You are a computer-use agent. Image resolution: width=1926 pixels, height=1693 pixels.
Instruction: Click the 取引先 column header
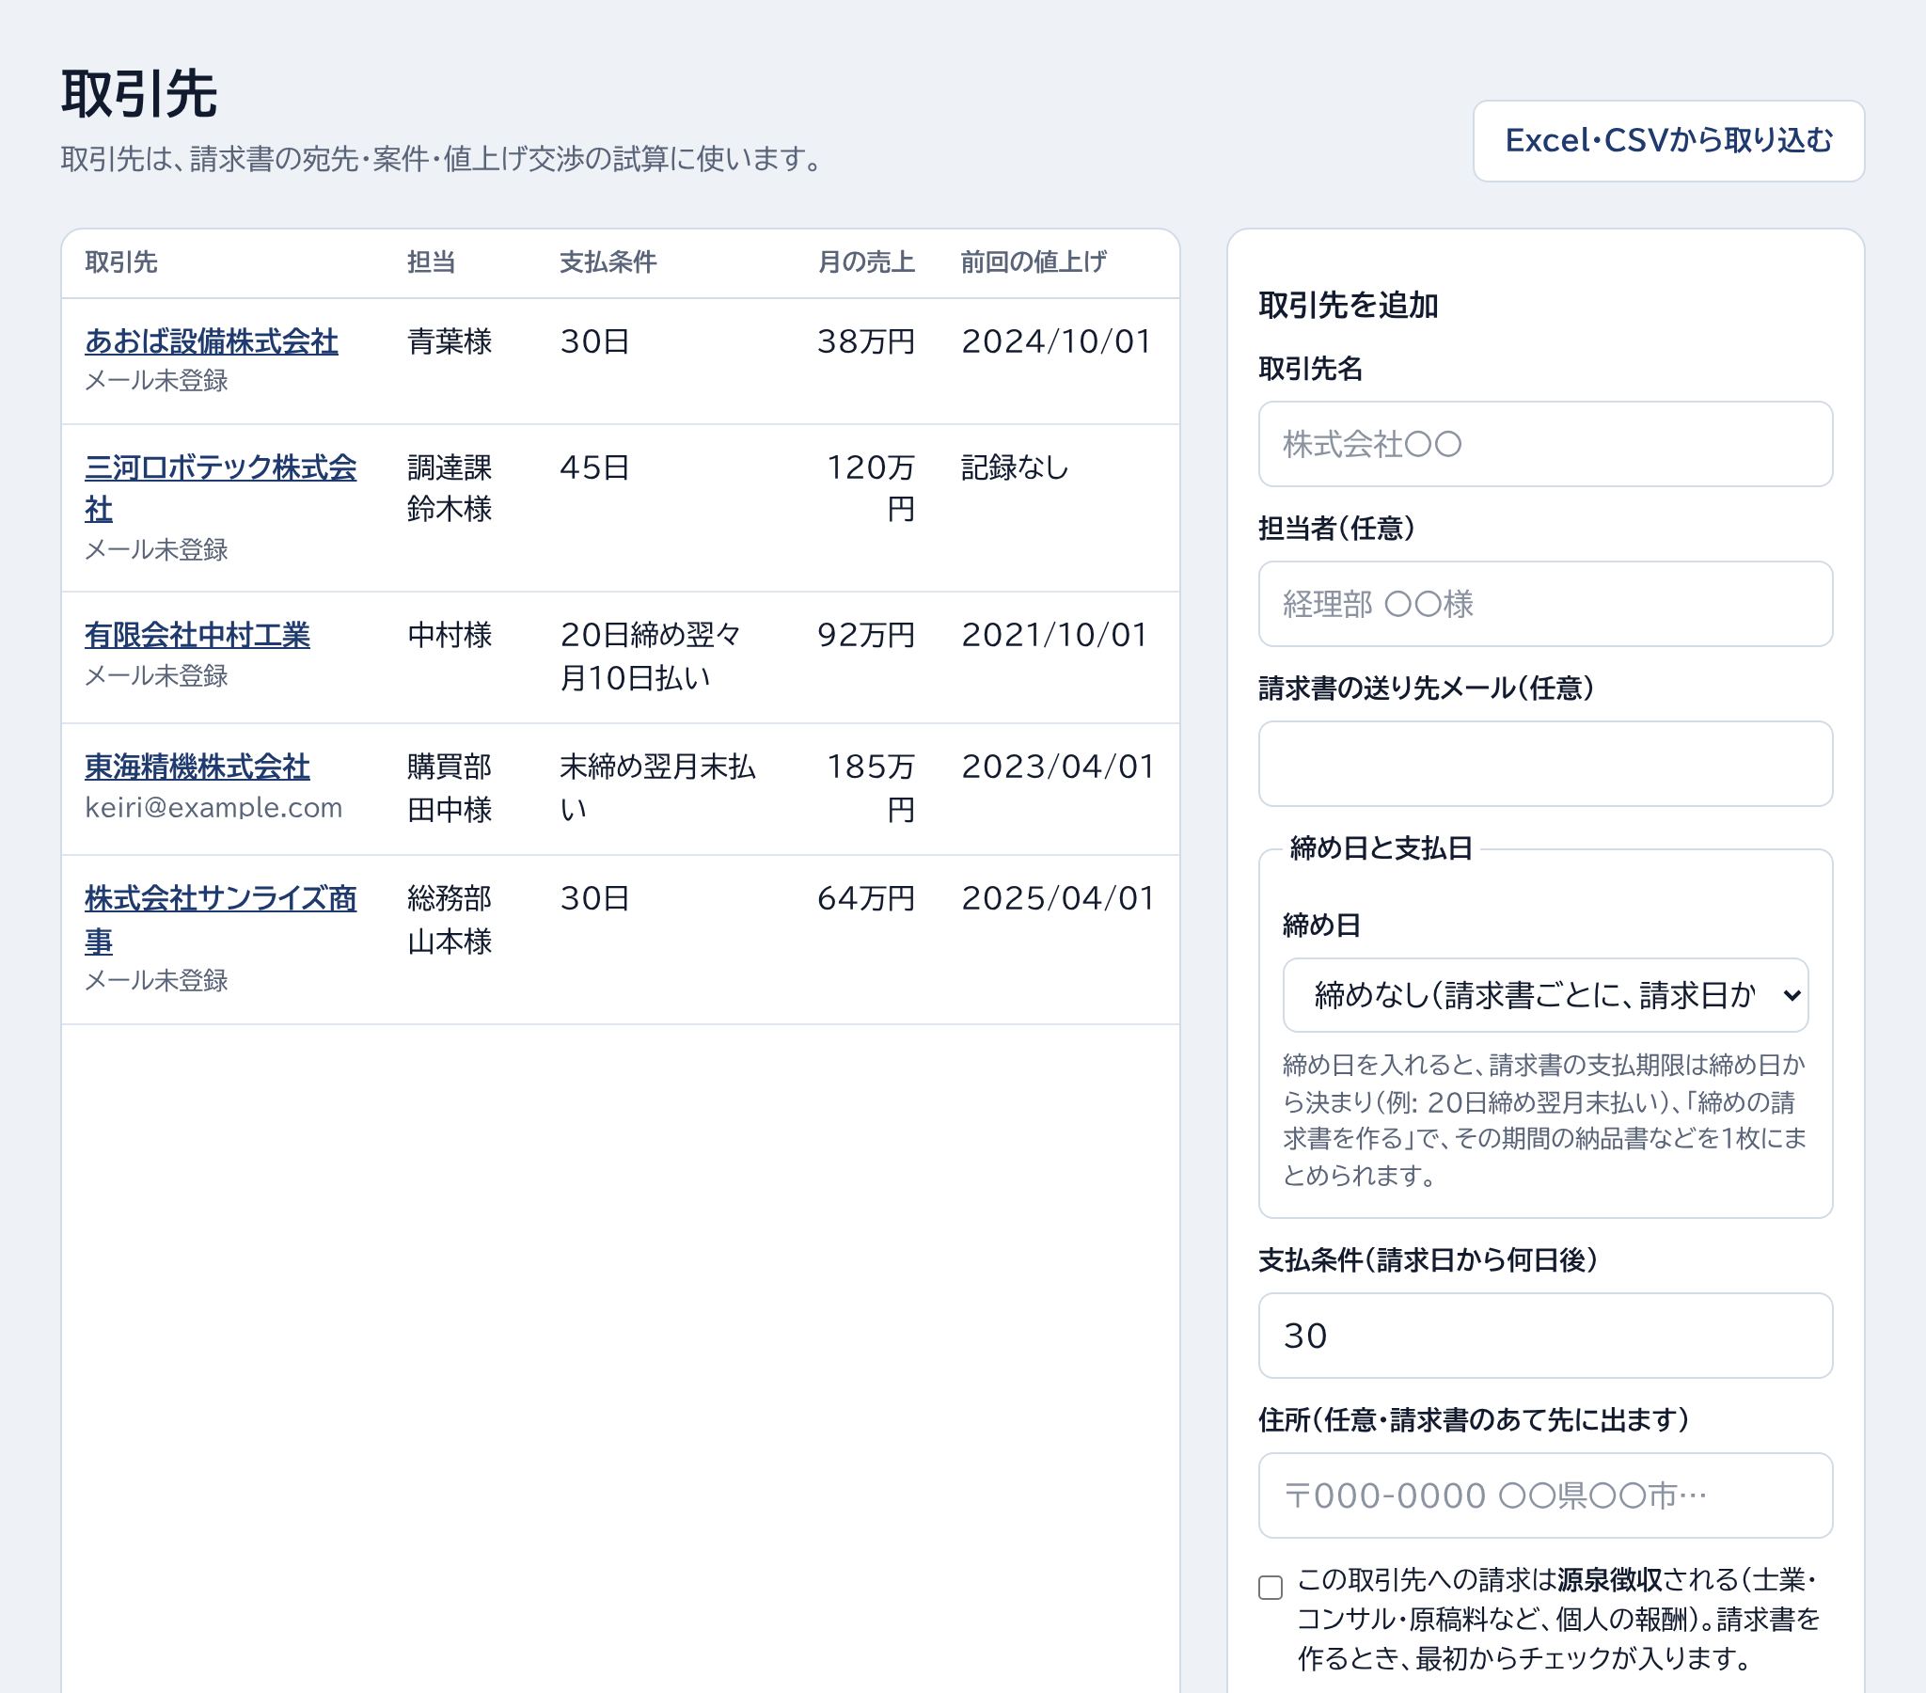coord(120,262)
